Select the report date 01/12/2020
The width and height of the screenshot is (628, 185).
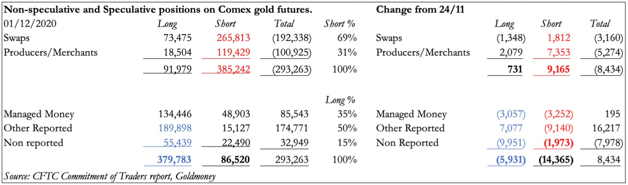click(30, 23)
